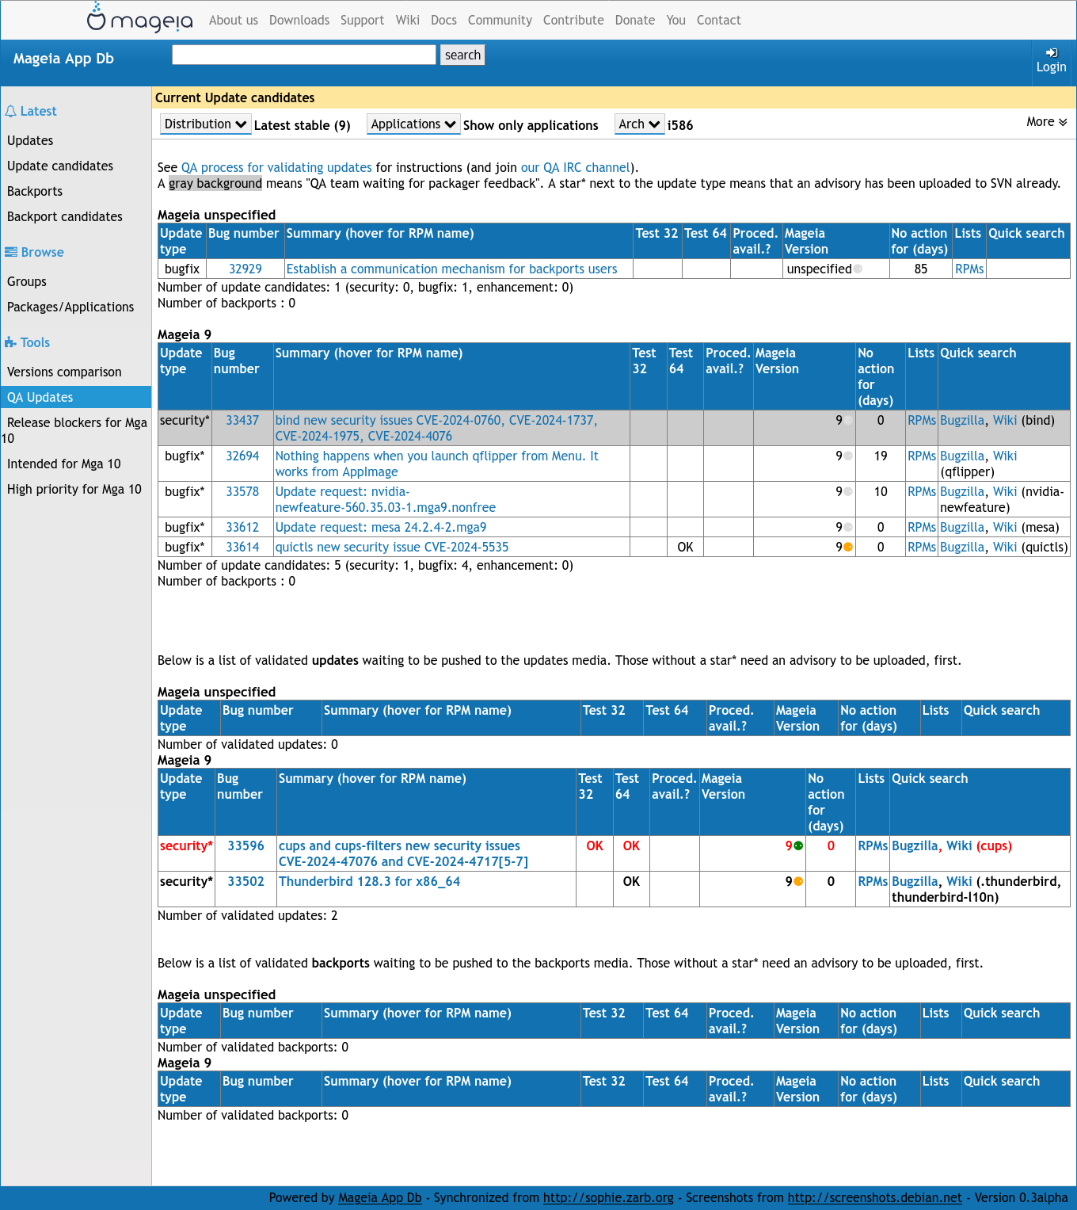Open the Applications filter dropdown

413,124
